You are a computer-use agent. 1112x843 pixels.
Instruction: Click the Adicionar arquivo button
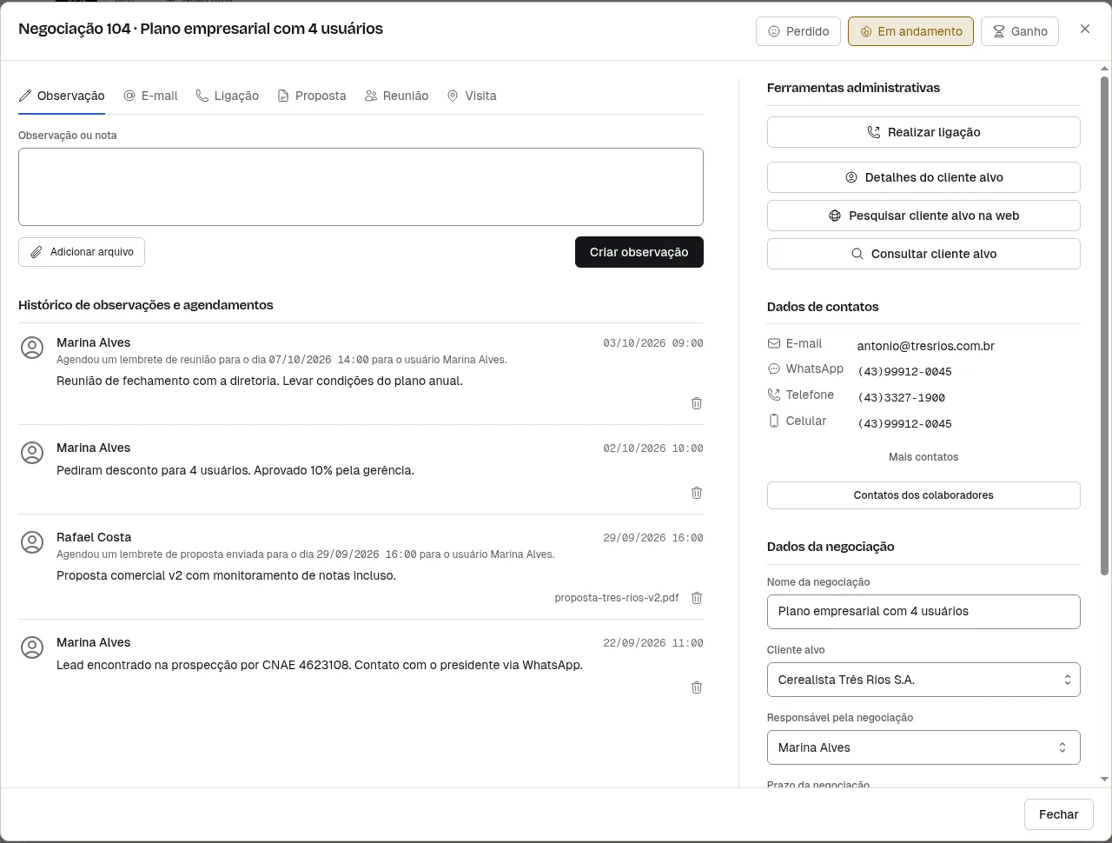(x=82, y=252)
